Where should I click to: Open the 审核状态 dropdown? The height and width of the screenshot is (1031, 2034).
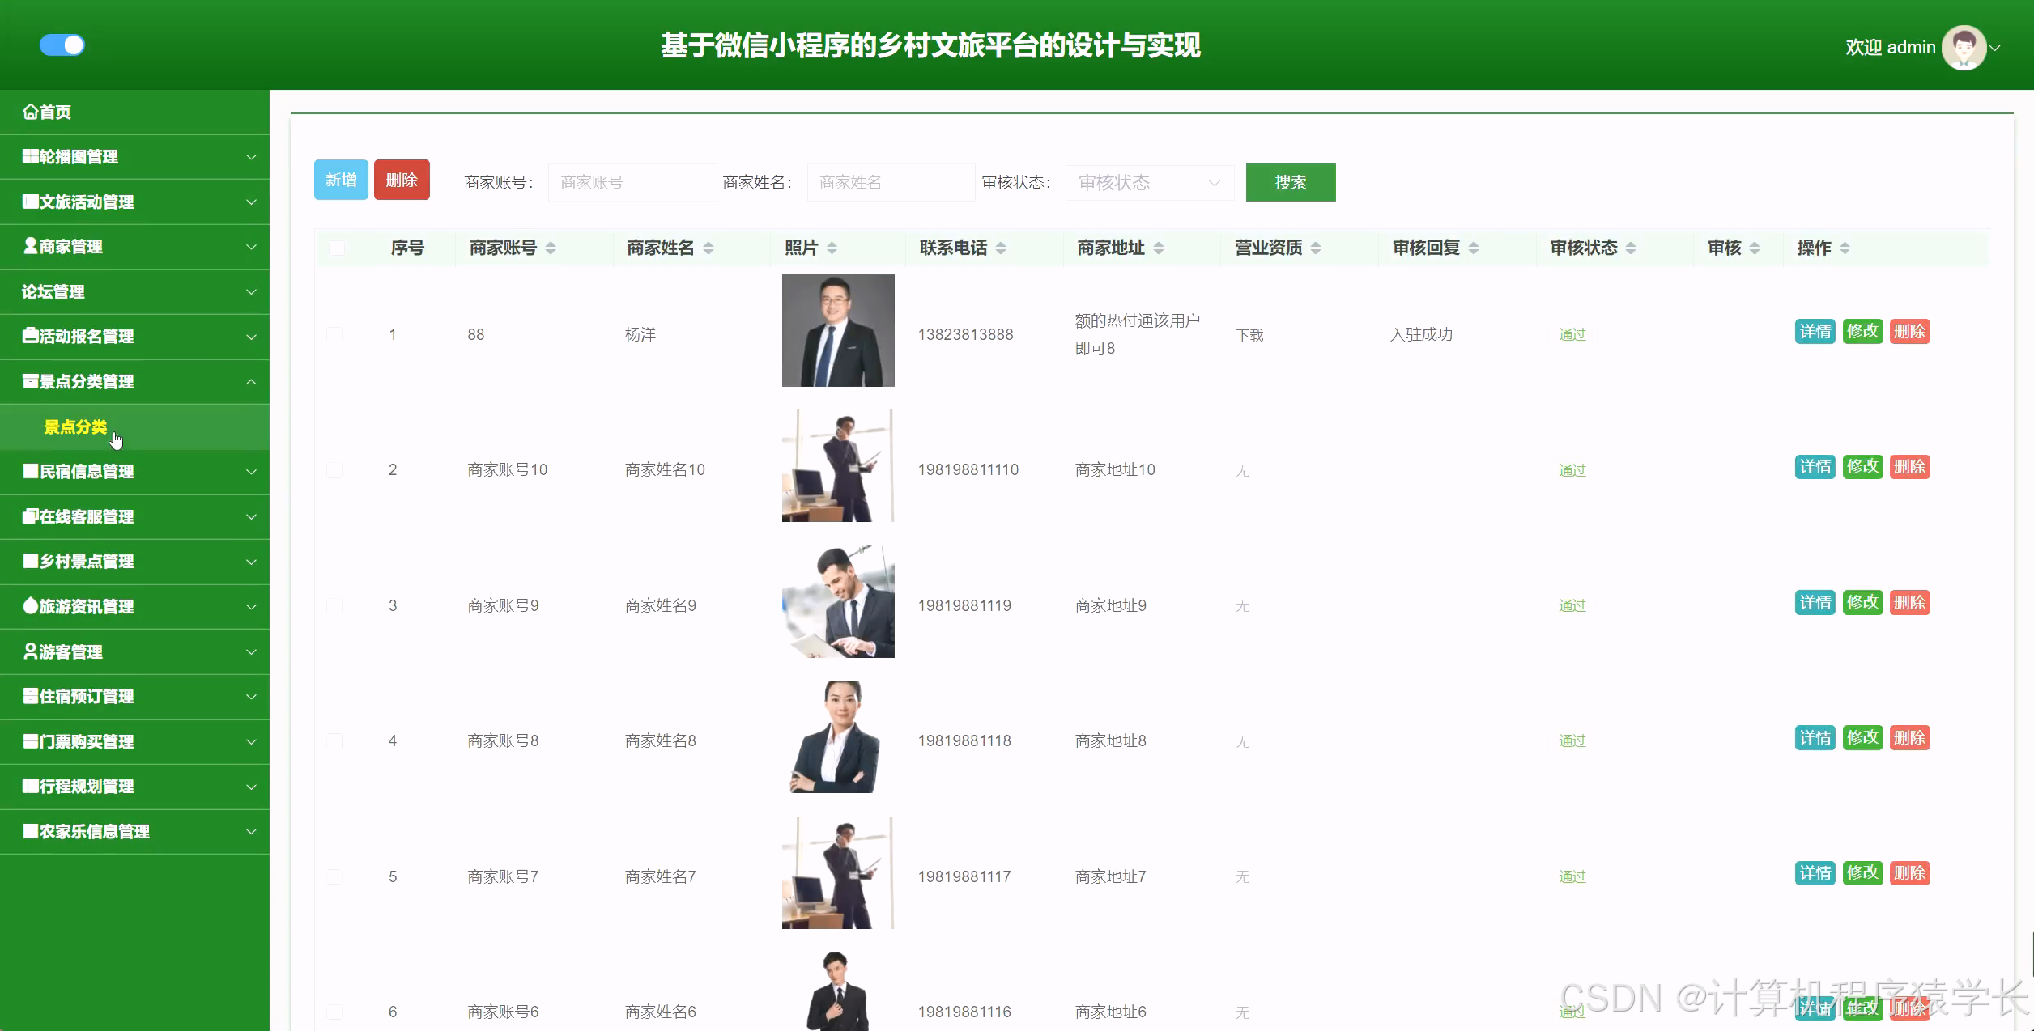[x=1148, y=182]
